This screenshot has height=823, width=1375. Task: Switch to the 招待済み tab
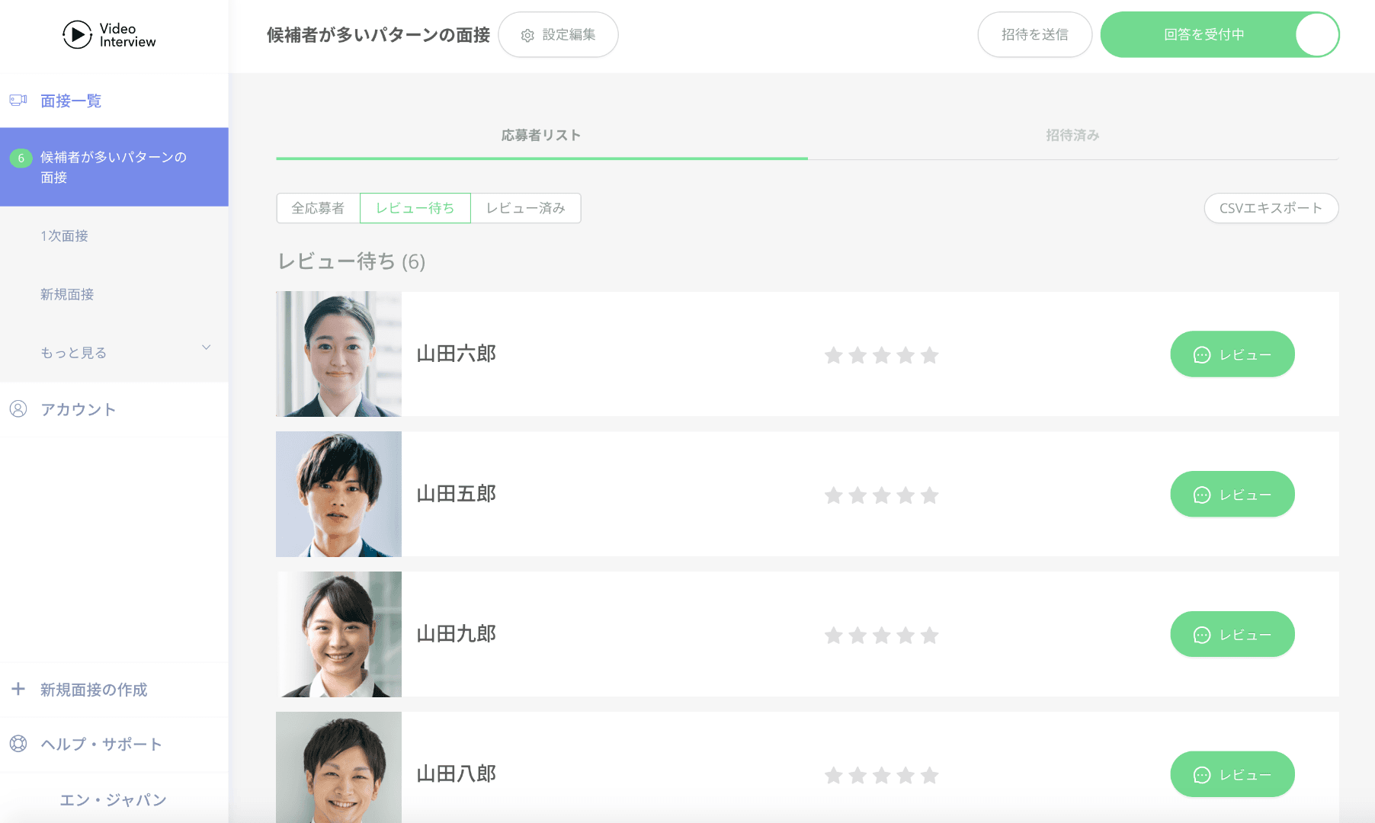[x=1072, y=136]
